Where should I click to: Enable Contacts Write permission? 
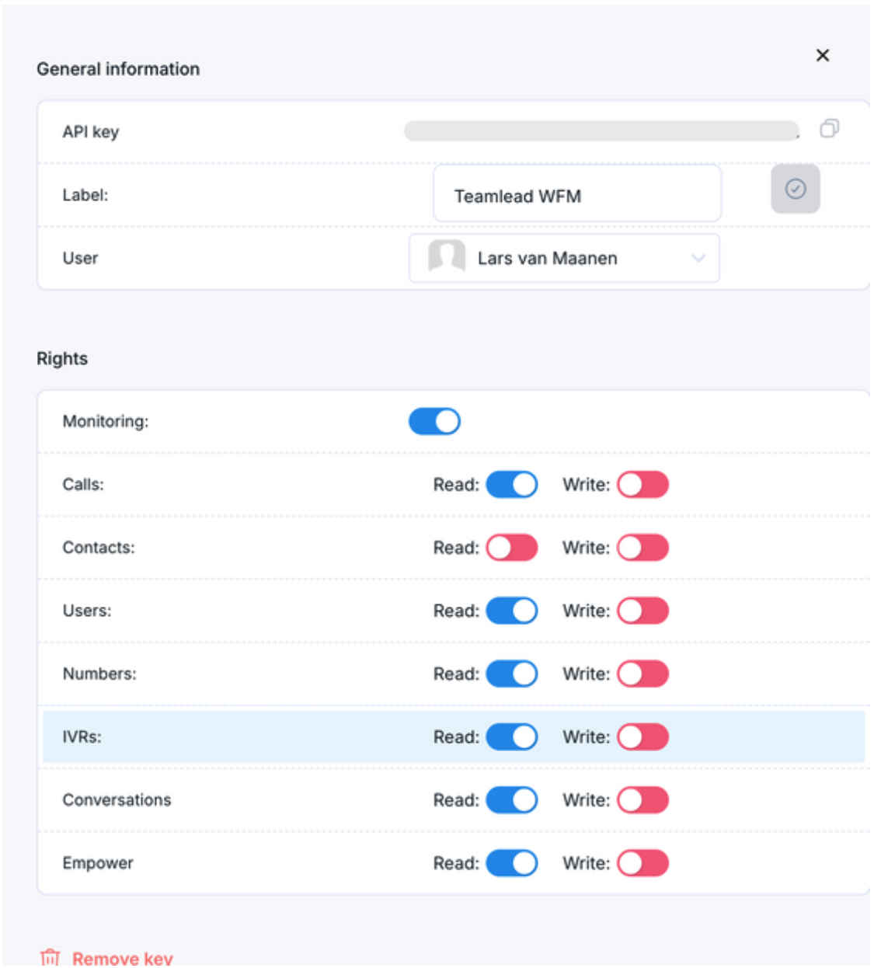[642, 548]
